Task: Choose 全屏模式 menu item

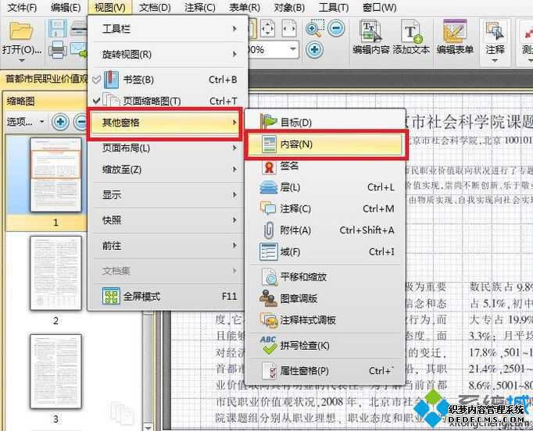Action: click(x=167, y=296)
